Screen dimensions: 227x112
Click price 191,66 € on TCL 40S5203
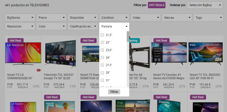(205, 84)
